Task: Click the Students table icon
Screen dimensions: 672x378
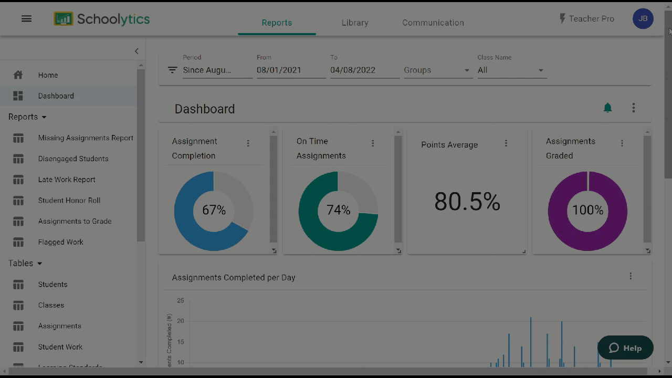Action: (18, 285)
